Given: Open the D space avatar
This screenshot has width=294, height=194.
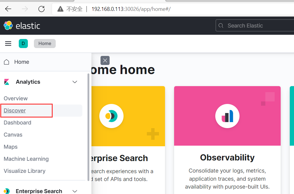Looking at the screenshot, I should pyautogui.click(x=23, y=44).
